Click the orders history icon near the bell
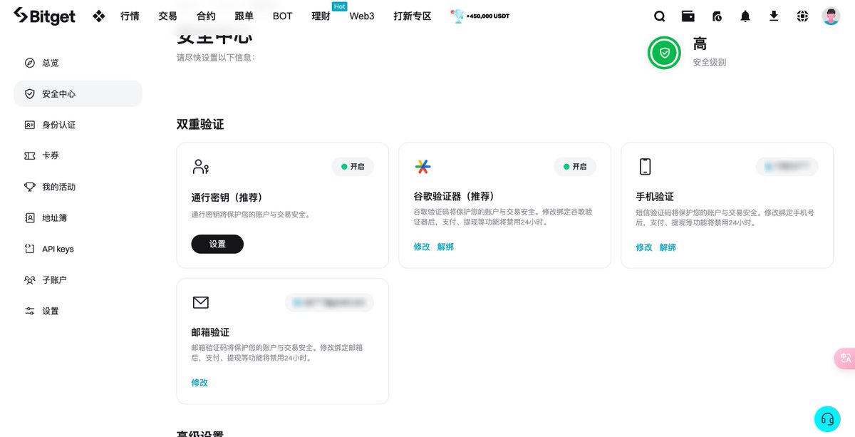855x437 pixels. tap(717, 16)
